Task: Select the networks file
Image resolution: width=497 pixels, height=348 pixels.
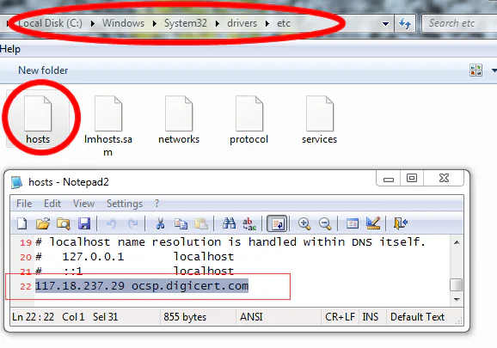Action: 179,120
